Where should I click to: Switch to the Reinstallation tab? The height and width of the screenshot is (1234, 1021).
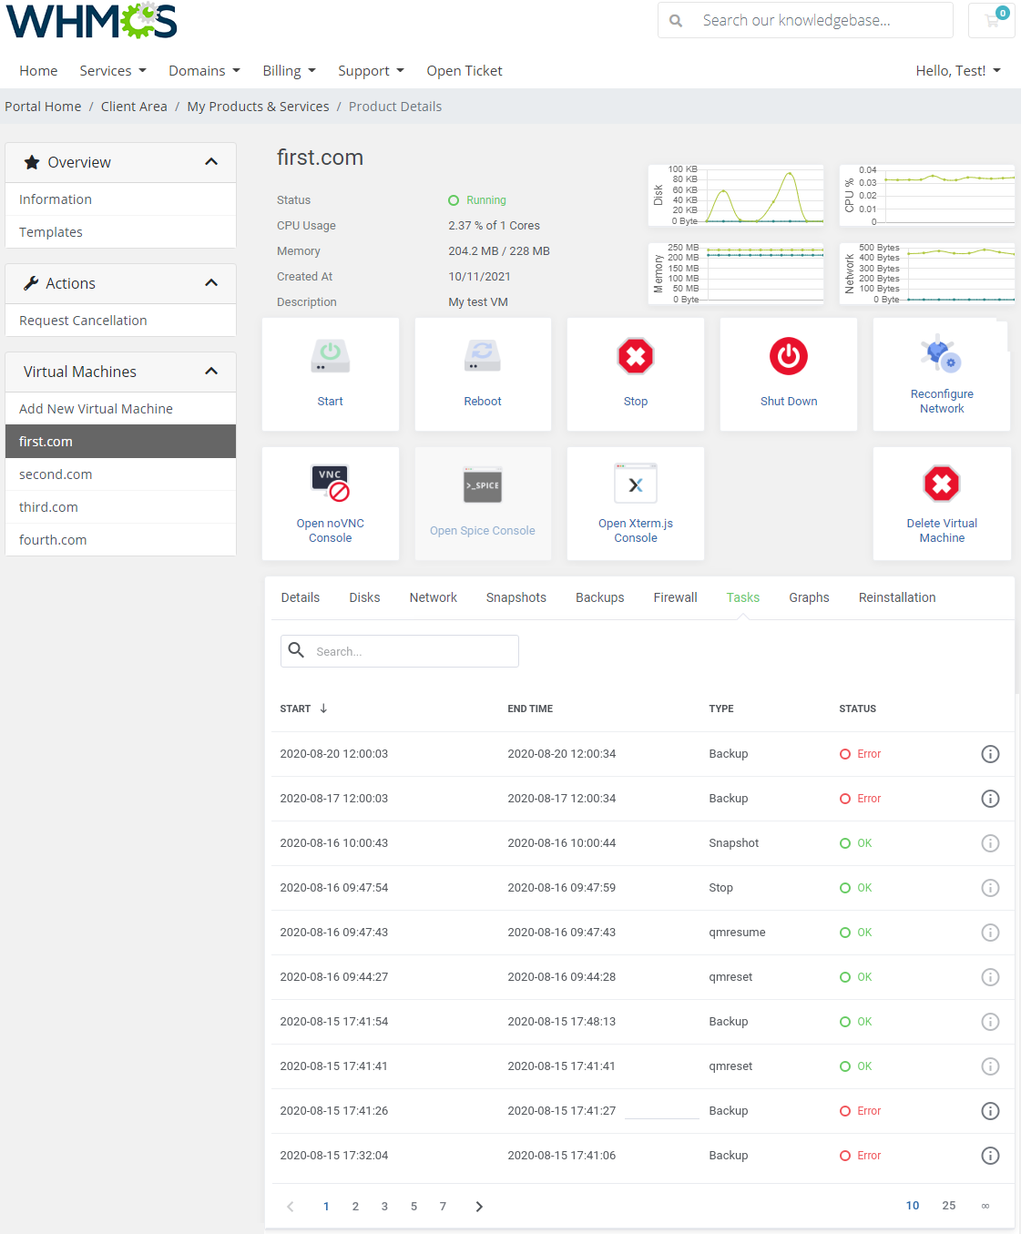[x=897, y=597]
